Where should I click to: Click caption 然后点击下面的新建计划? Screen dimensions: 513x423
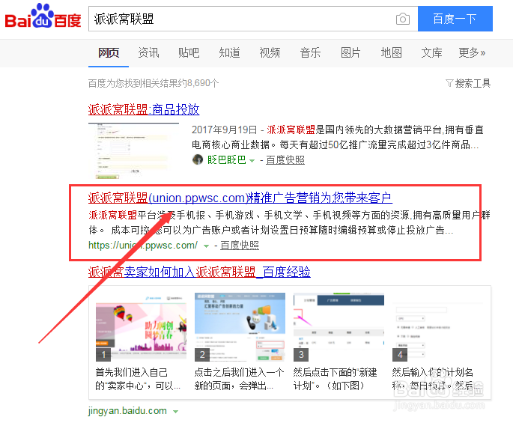click(336, 379)
